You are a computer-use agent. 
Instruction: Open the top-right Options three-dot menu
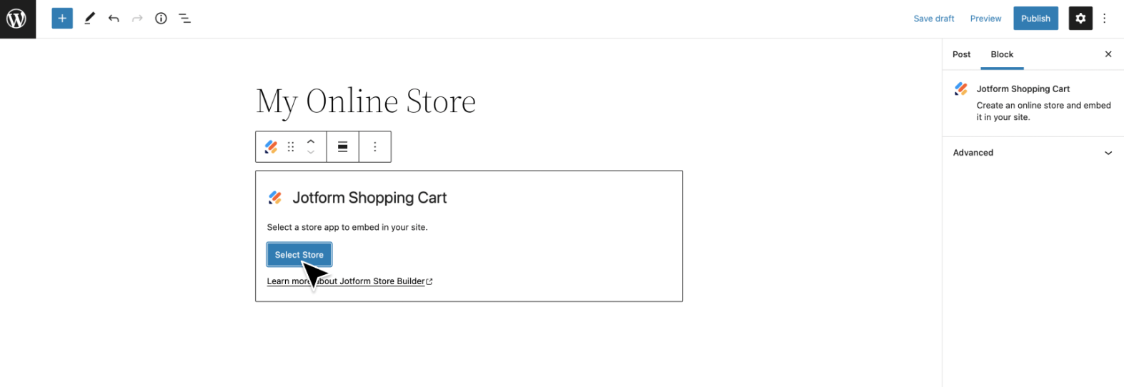point(1104,19)
